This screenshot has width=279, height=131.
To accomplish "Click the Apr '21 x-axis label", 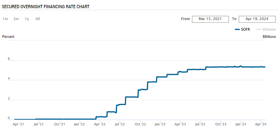I will (x=18, y=124).
